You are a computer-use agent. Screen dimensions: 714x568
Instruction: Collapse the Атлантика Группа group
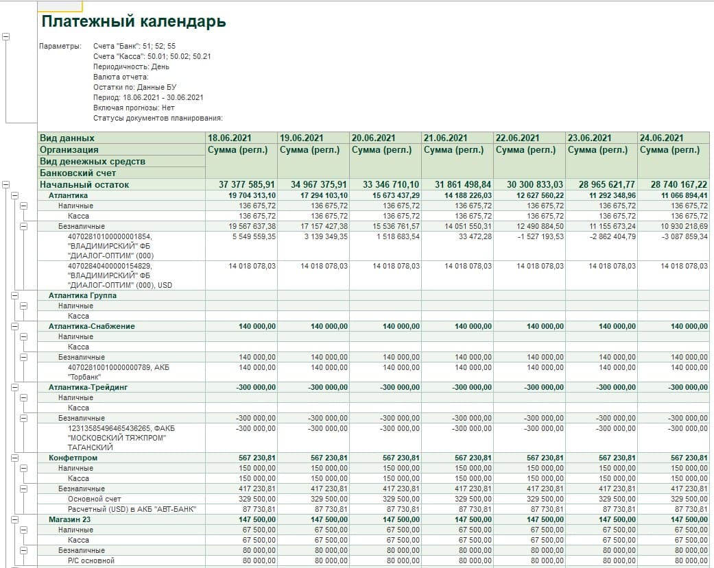click(14, 295)
